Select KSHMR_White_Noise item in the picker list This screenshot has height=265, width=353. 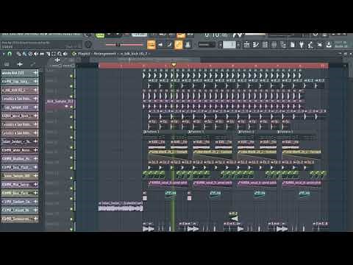coord(20,150)
